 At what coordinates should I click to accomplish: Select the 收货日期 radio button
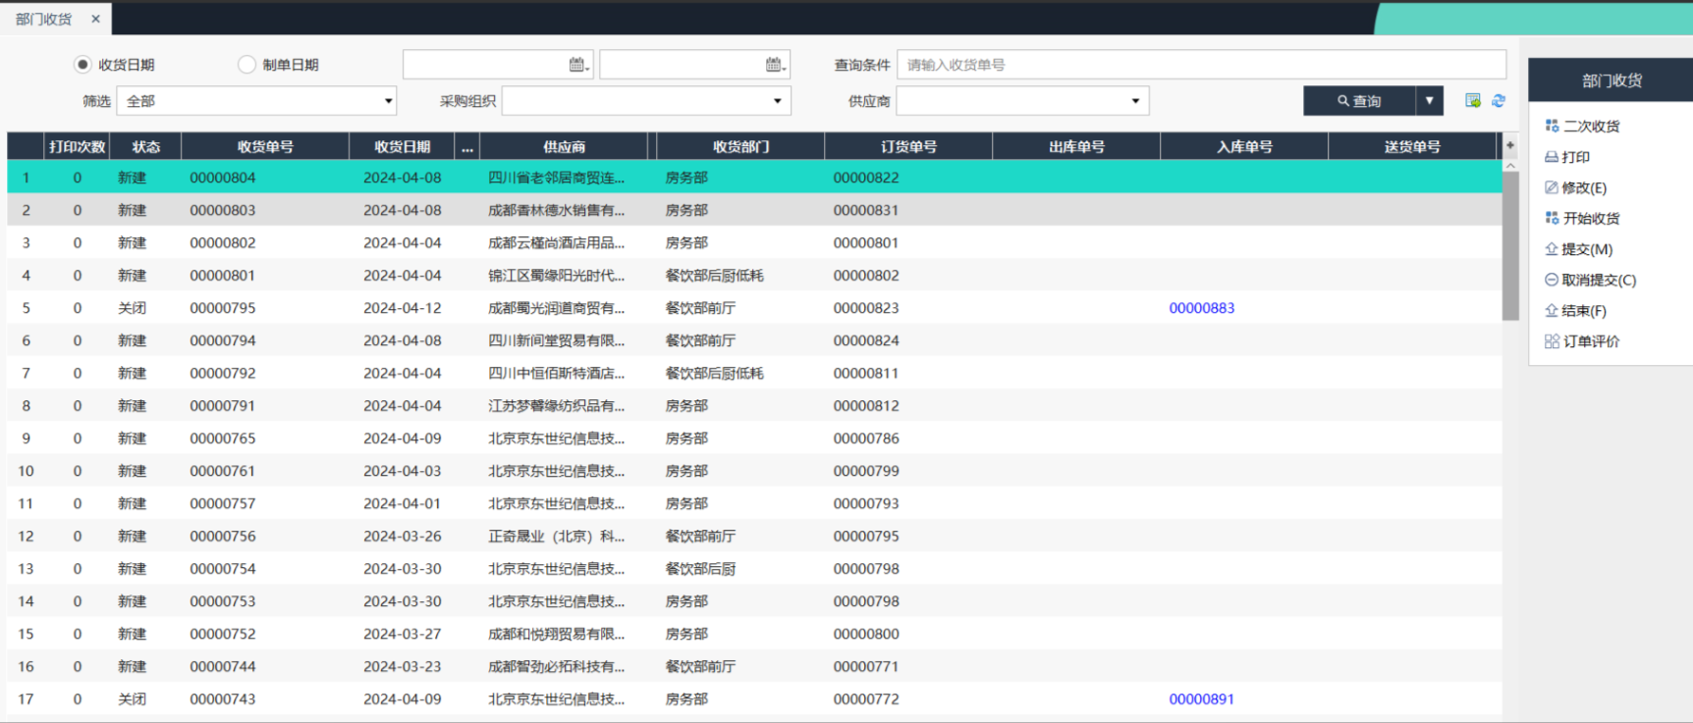point(83,65)
